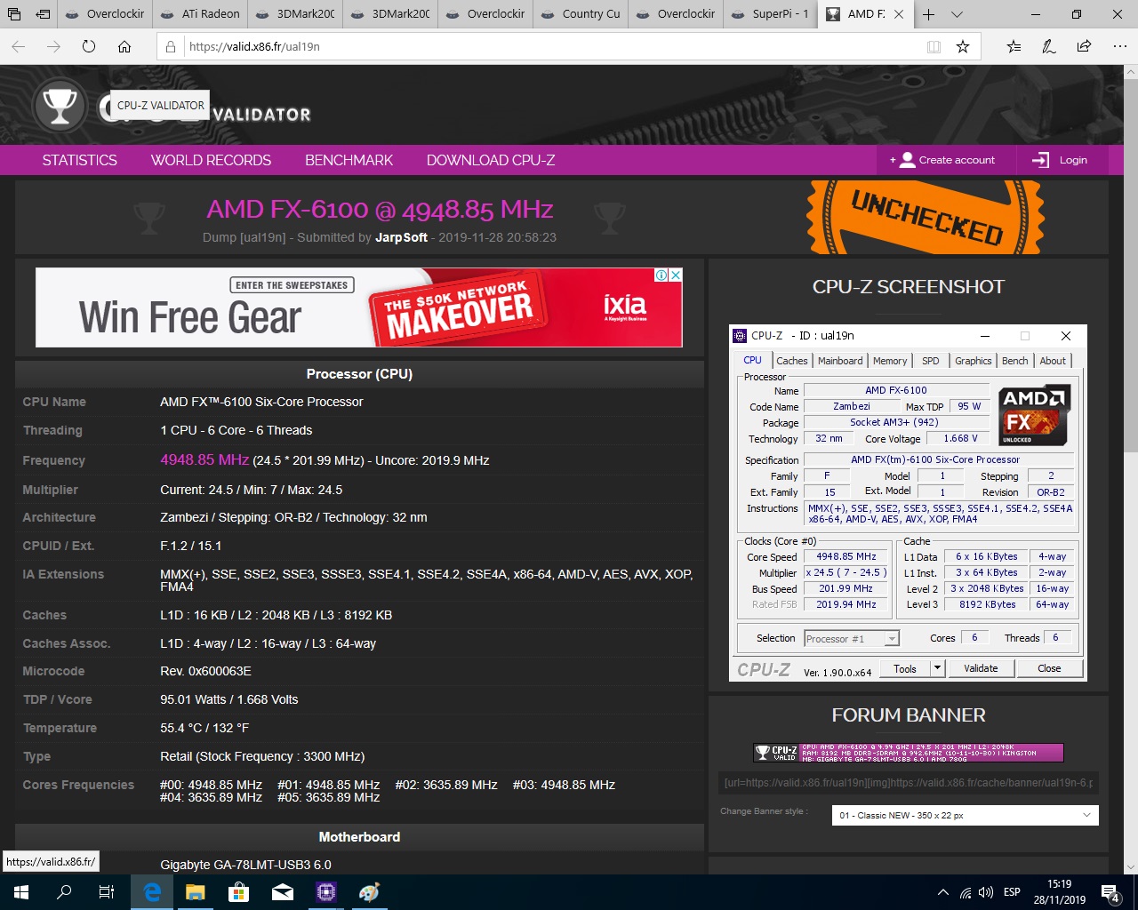This screenshot has height=910, width=1138.
Task: Click the CPU-Z Validator trophy logo
Action: click(60, 106)
